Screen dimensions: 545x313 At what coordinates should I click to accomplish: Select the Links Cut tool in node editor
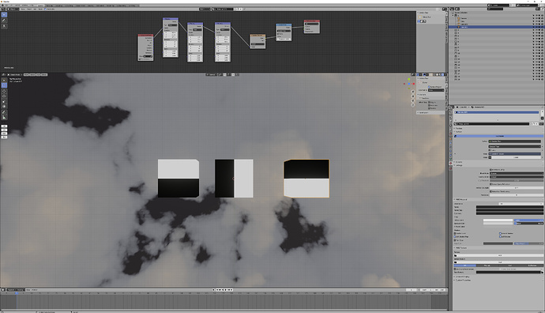pos(4,26)
